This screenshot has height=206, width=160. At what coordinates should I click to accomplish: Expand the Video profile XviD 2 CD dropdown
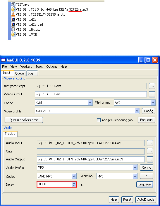pyautogui.click(x=137, y=111)
